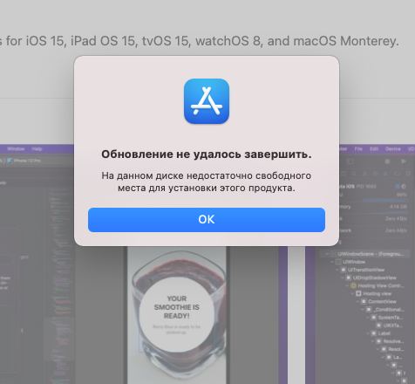Open the Help menu in the screenshot
The width and height of the screenshot is (415, 384).
tap(37, 149)
